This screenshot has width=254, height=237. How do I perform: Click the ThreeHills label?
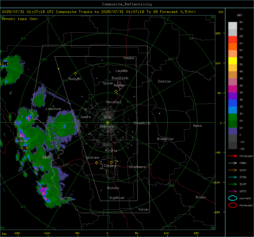click(142, 123)
